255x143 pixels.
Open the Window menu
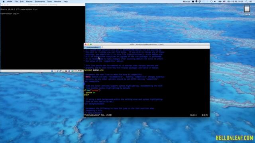click(x=57, y=2)
